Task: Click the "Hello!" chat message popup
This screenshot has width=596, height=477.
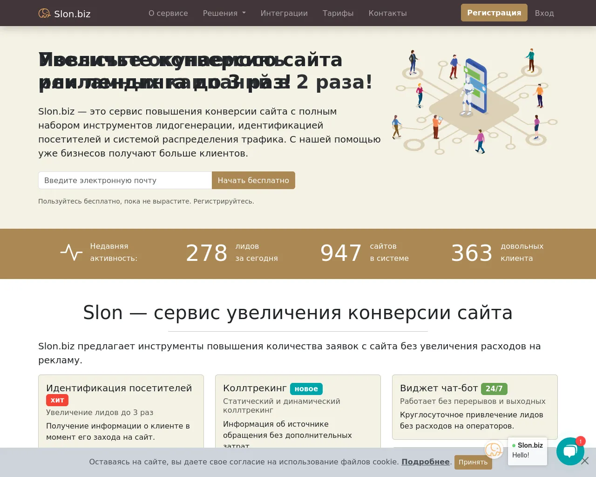Action: 527,450
